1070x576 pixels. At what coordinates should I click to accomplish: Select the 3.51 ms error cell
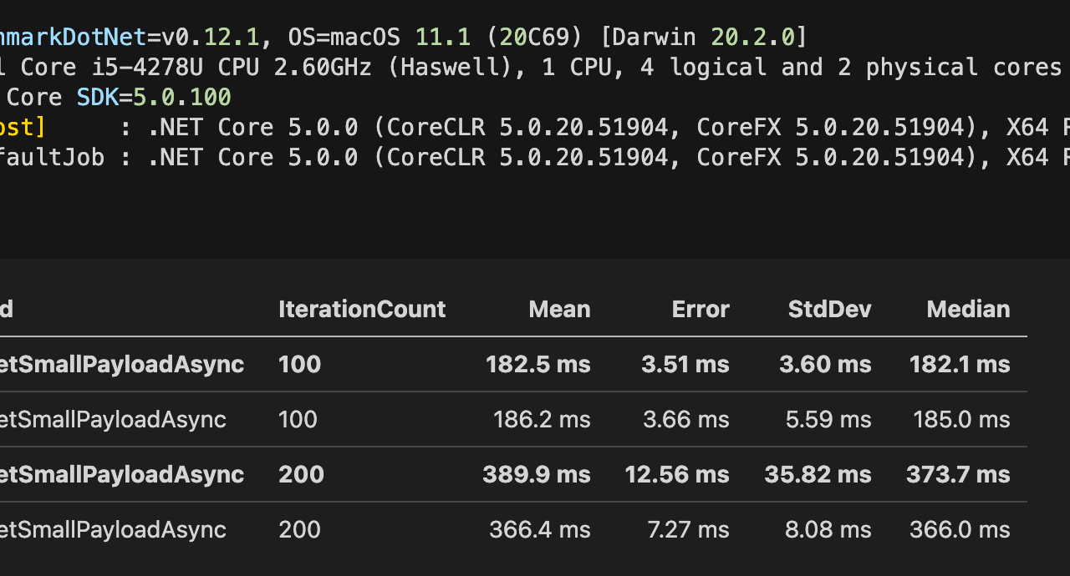[685, 365]
